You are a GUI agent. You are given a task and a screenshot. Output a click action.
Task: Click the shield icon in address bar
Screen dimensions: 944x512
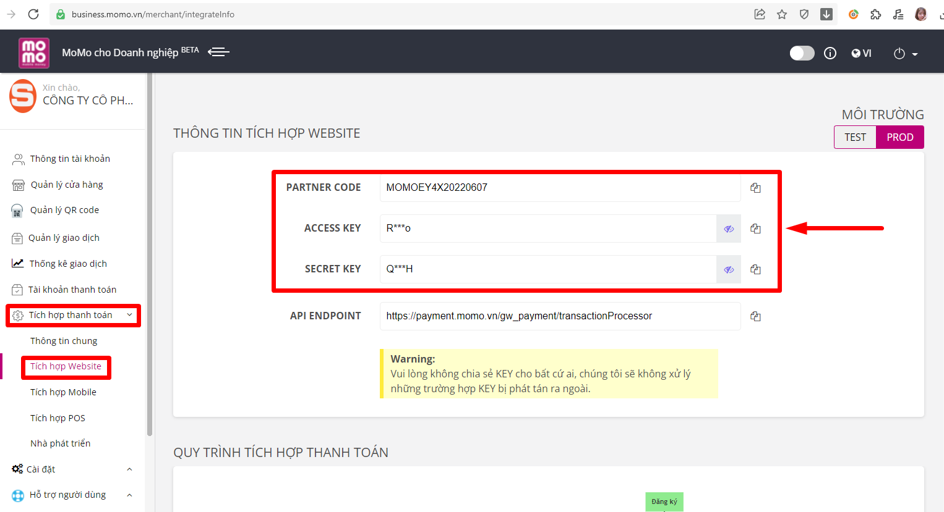point(804,14)
